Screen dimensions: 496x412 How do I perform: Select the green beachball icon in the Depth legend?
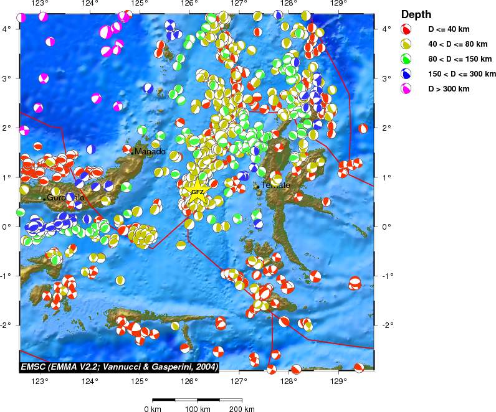click(406, 59)
